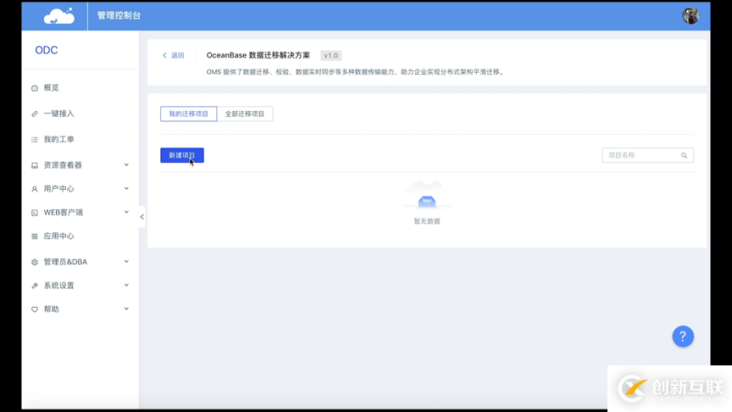Open 用户中心 menu item
732x412 pixels.
[58, 189]
